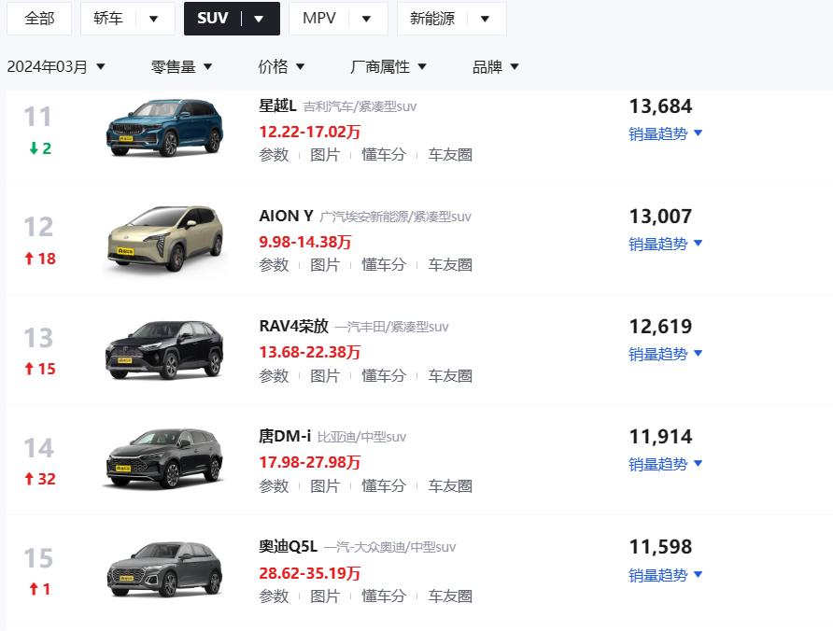View 图片 for 奥迪Q5L
This screenshot has height=631, width=833.
[325, 596]
